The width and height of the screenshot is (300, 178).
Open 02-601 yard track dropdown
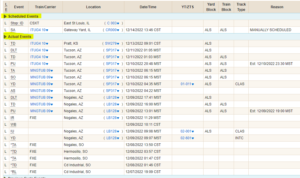coord(187,138)
